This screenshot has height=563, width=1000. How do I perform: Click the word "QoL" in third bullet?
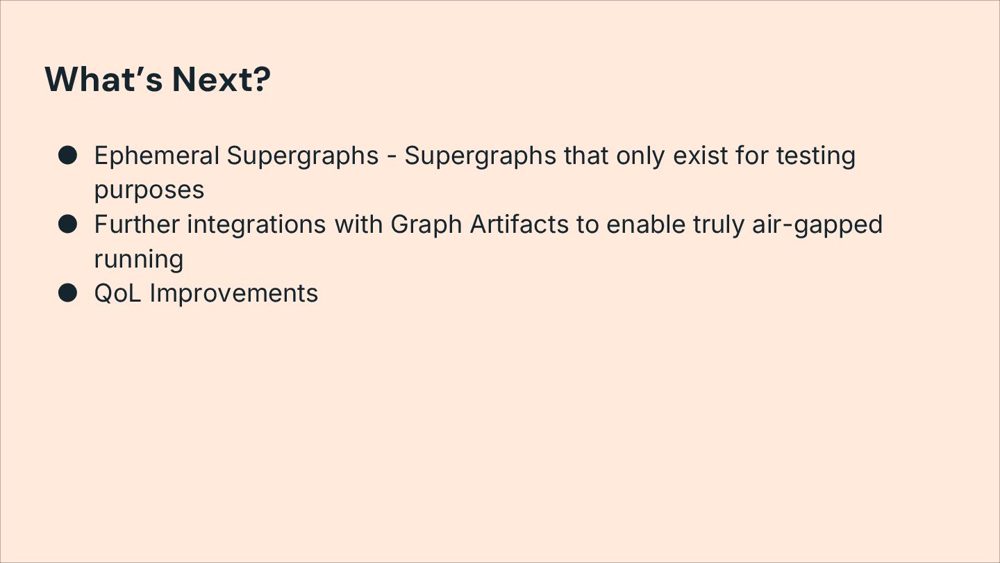click(118, 293)
